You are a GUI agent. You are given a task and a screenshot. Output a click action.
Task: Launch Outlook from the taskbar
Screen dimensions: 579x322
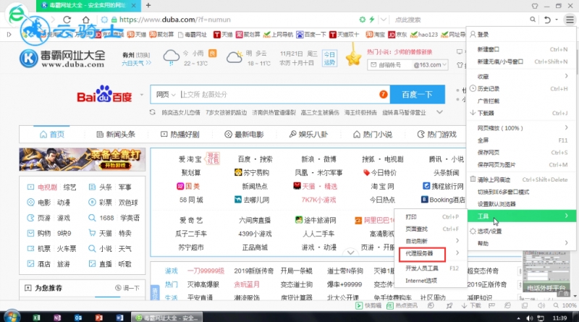[78, 318]
